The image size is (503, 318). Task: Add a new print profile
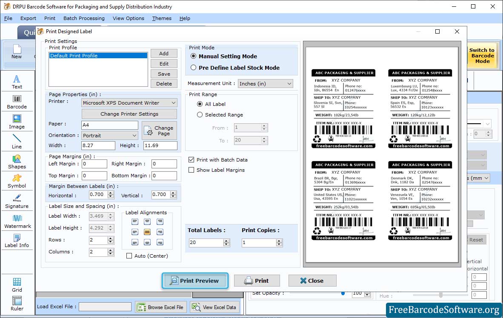pos(164,54)
